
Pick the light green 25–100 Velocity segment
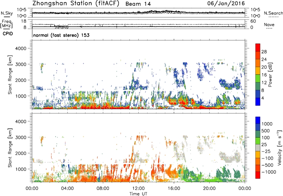pos(258,141)
